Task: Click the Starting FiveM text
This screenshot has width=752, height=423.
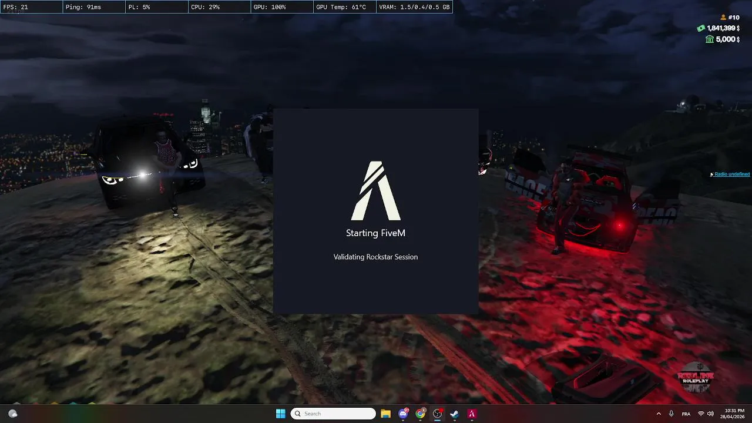Action: (375, 233)
